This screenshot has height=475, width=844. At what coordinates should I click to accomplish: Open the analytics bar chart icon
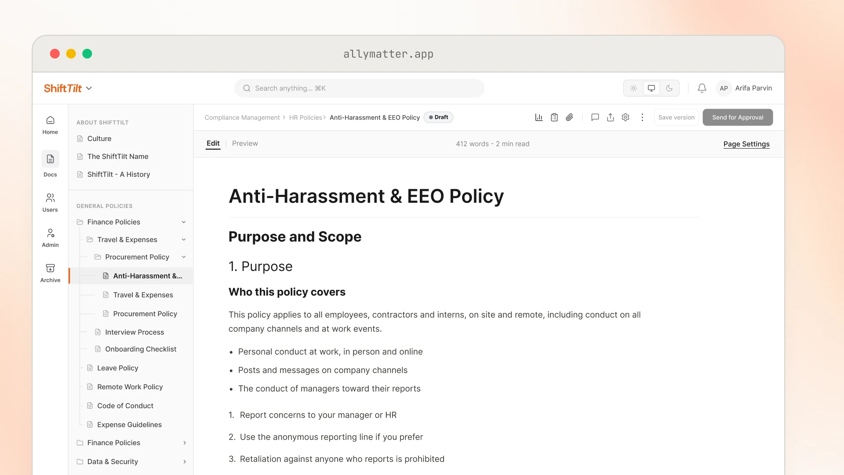coord(539,117)
